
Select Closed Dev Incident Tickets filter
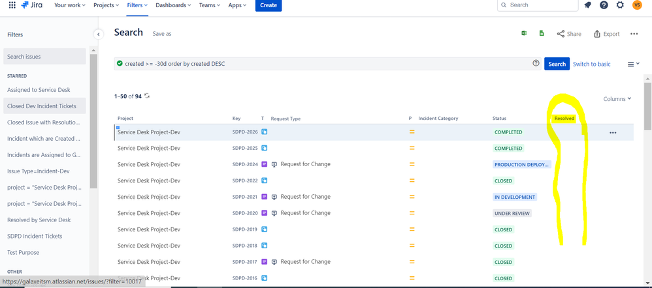click(44, 106)
